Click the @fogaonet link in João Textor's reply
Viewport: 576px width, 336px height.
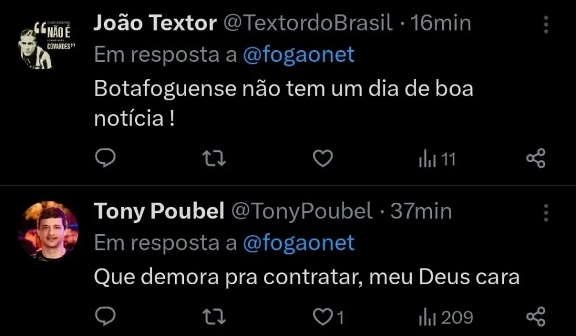click(x=299, y=54)
